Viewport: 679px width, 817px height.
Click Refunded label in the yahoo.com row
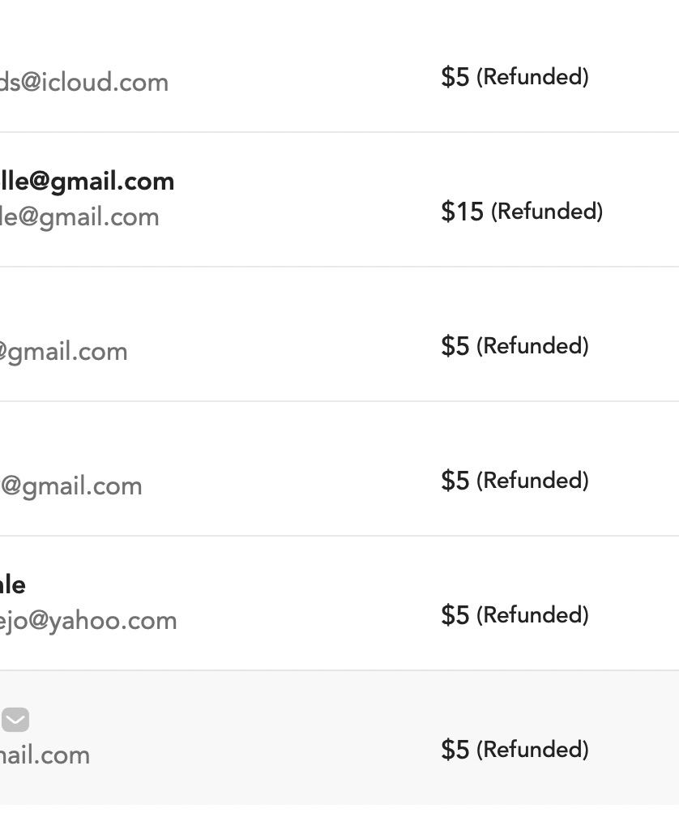click(532, 615)
